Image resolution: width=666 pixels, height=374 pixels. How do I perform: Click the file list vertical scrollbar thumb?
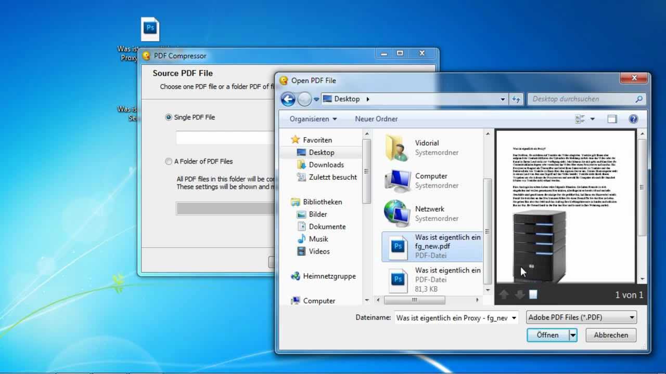488,231
